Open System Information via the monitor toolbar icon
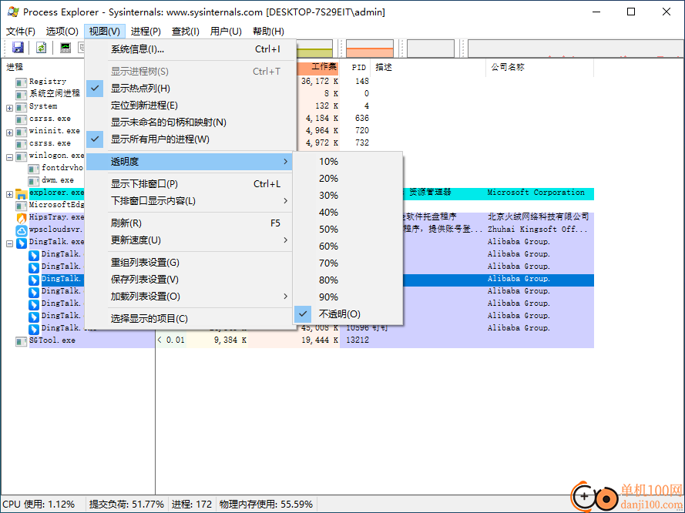The height and width of the screenshot is (513, 685). coord(65,48)
